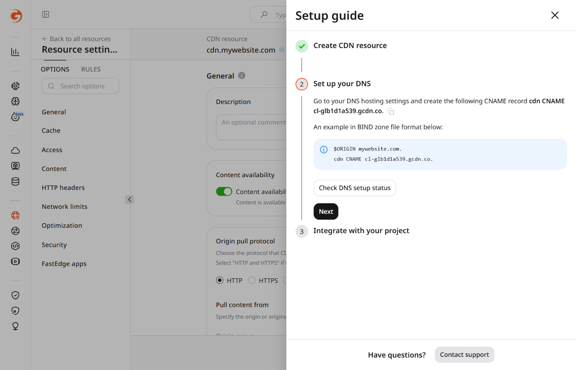Expand step 3 Integrate with your project

(361, 231)
